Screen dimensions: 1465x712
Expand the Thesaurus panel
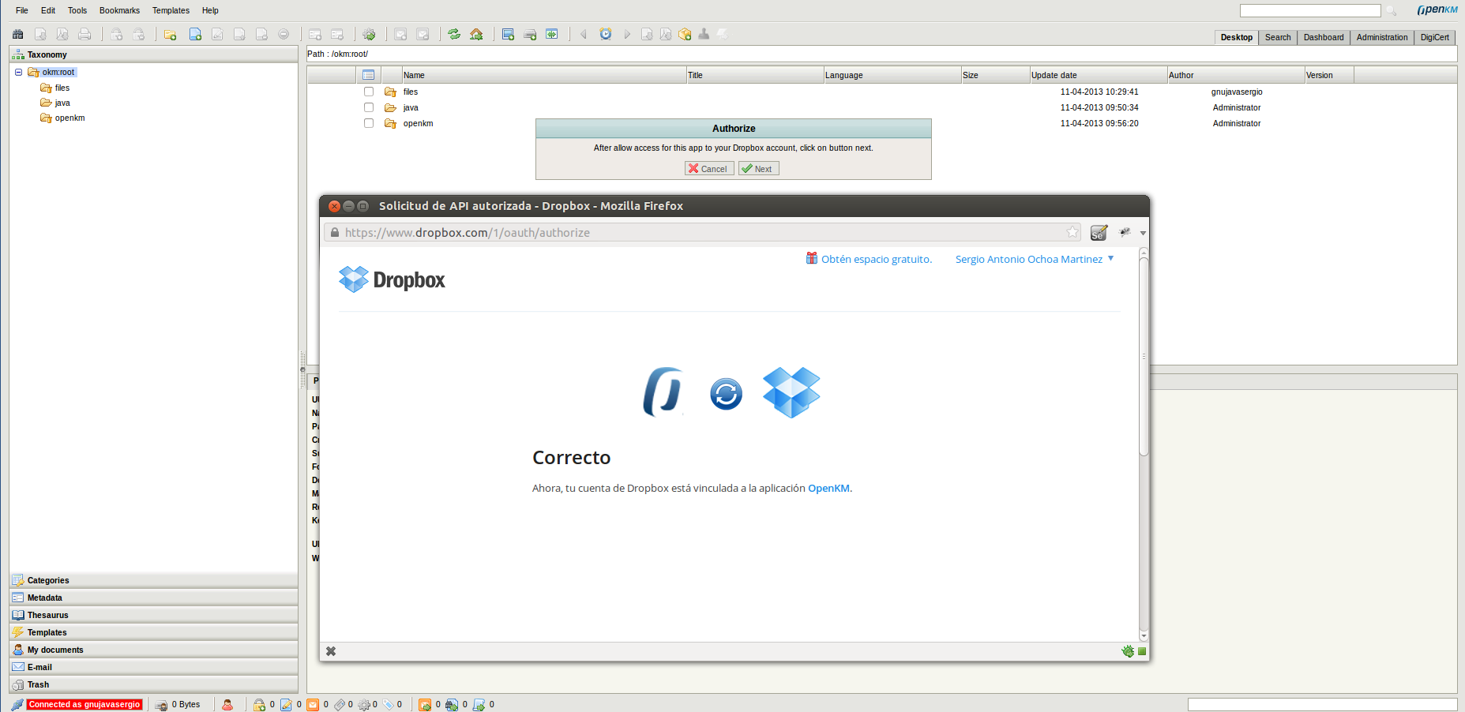(x=154, y=615)
